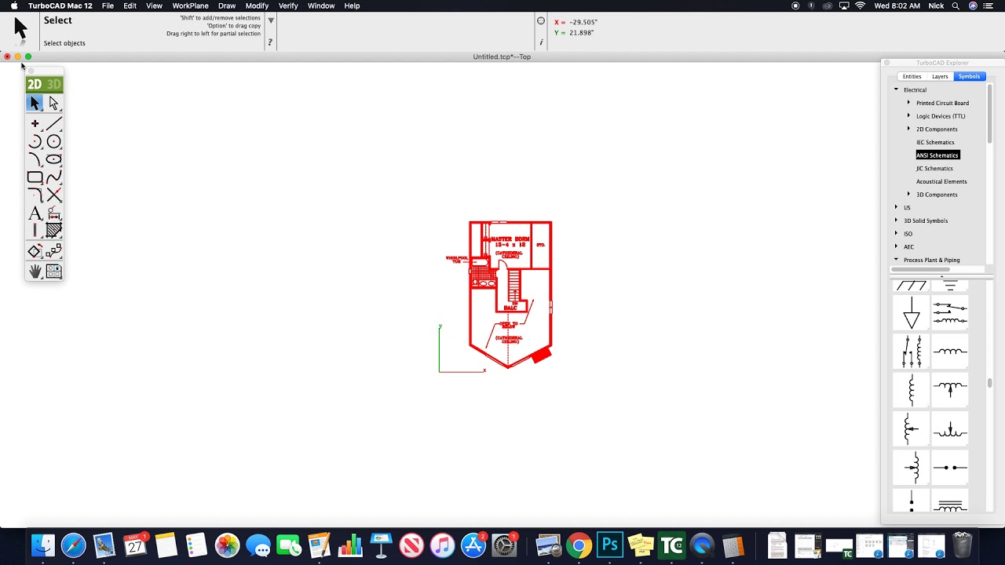
Task: Pick the Point tool with red plus
Action: click(35, 123)
